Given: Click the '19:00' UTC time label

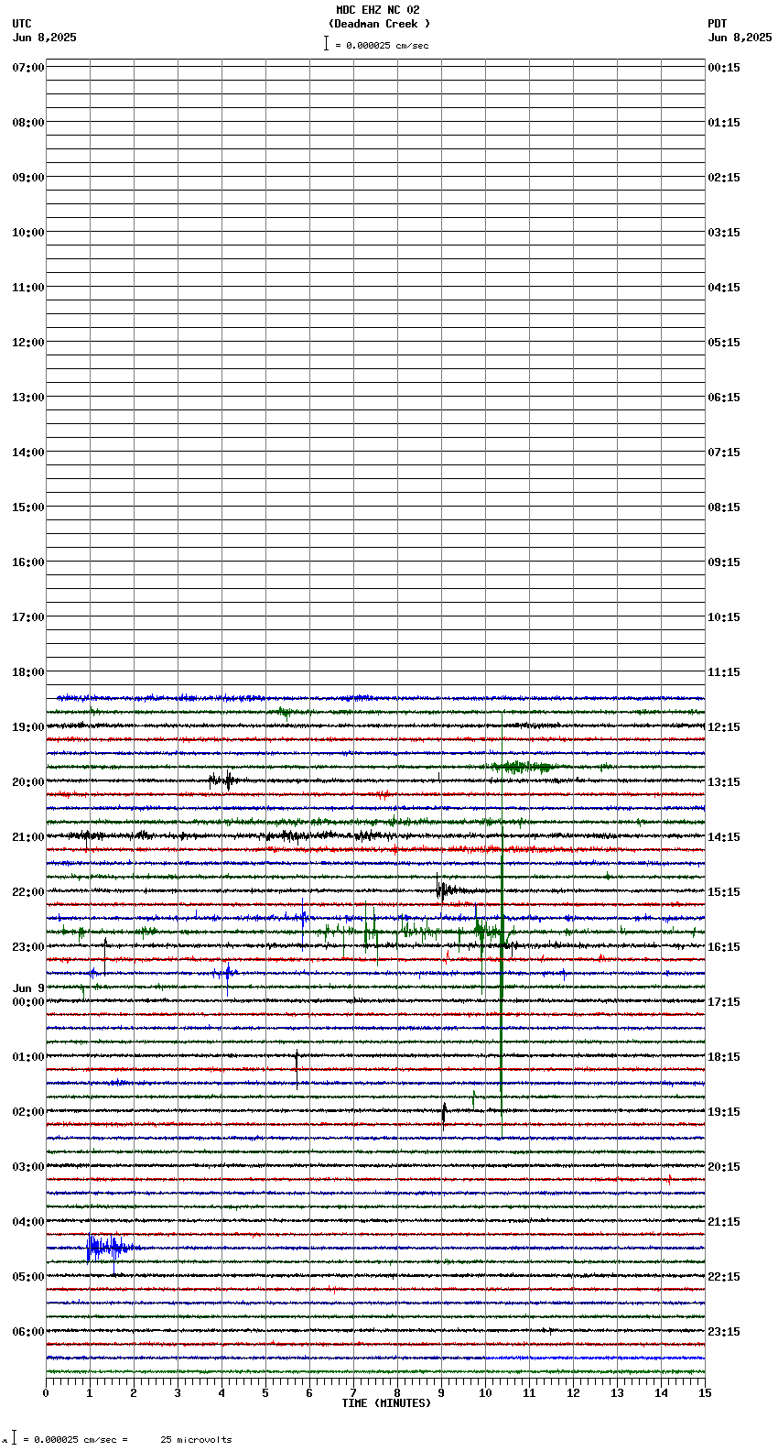Looking at the screenshot, I should coord(28,727).
